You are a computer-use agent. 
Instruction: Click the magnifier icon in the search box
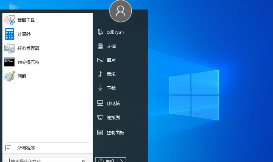[83, 161]
